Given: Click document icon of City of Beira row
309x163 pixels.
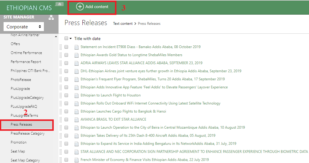Looking at the screenshot, I should (76, 128).
